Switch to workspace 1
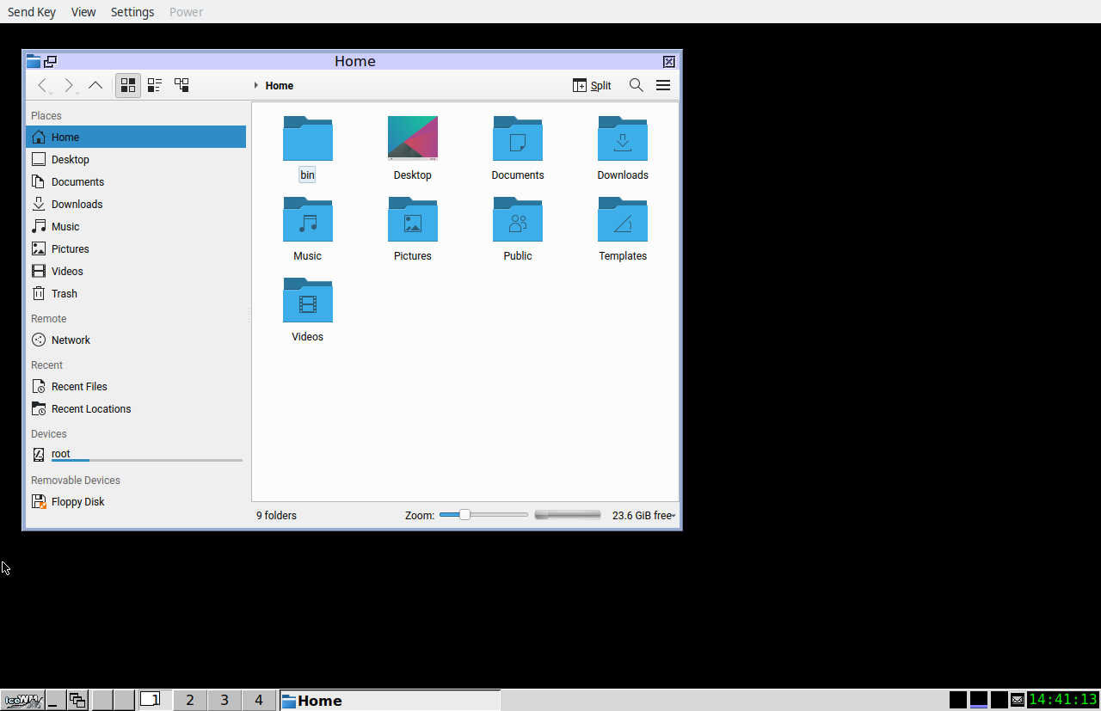 point(155,700)
